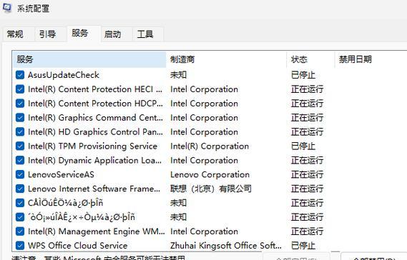The width and height of the screenshot is (407, 260).
Task: Toggle the Intel(R) TPM Provisioning Service checkbox
Action: 20,146
